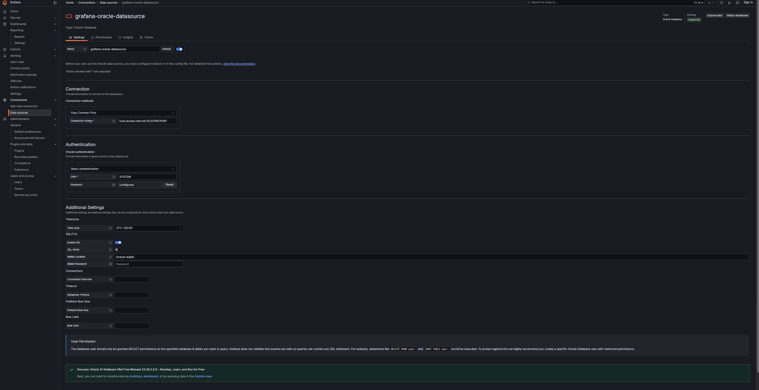Open the plus New menu in the top bar
This screenshot has height=390, width=759.
pos(711,3)
